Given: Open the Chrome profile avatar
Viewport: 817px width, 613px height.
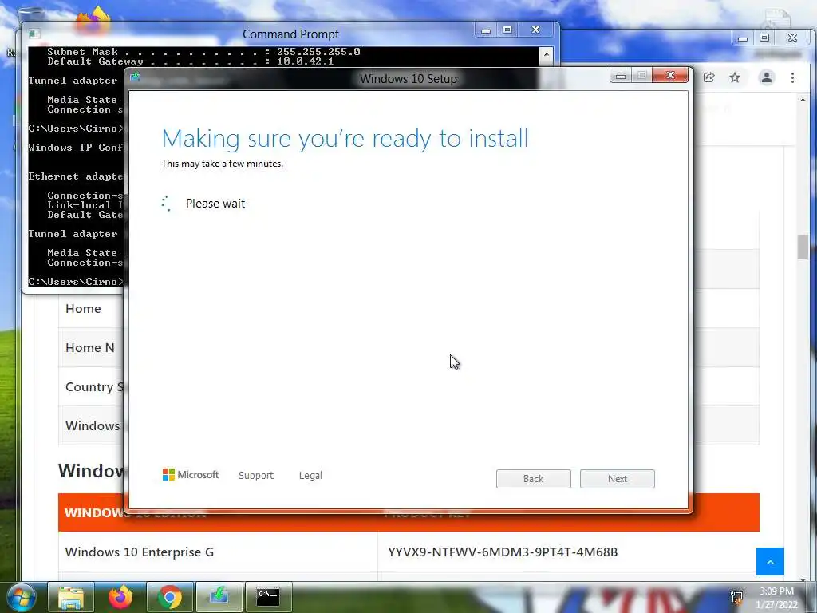Looking at the screenshot, I should pos(767,77).
